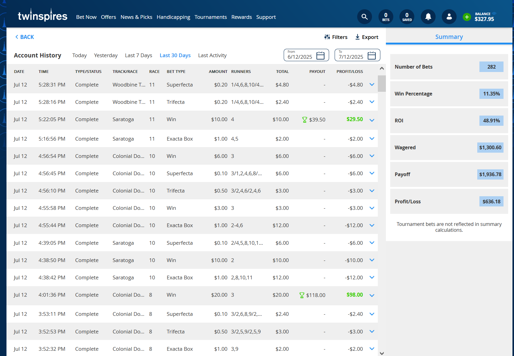Click the trophy icon beside $118.00 payout
Screen dimensions: 514x356
(302, 295)
